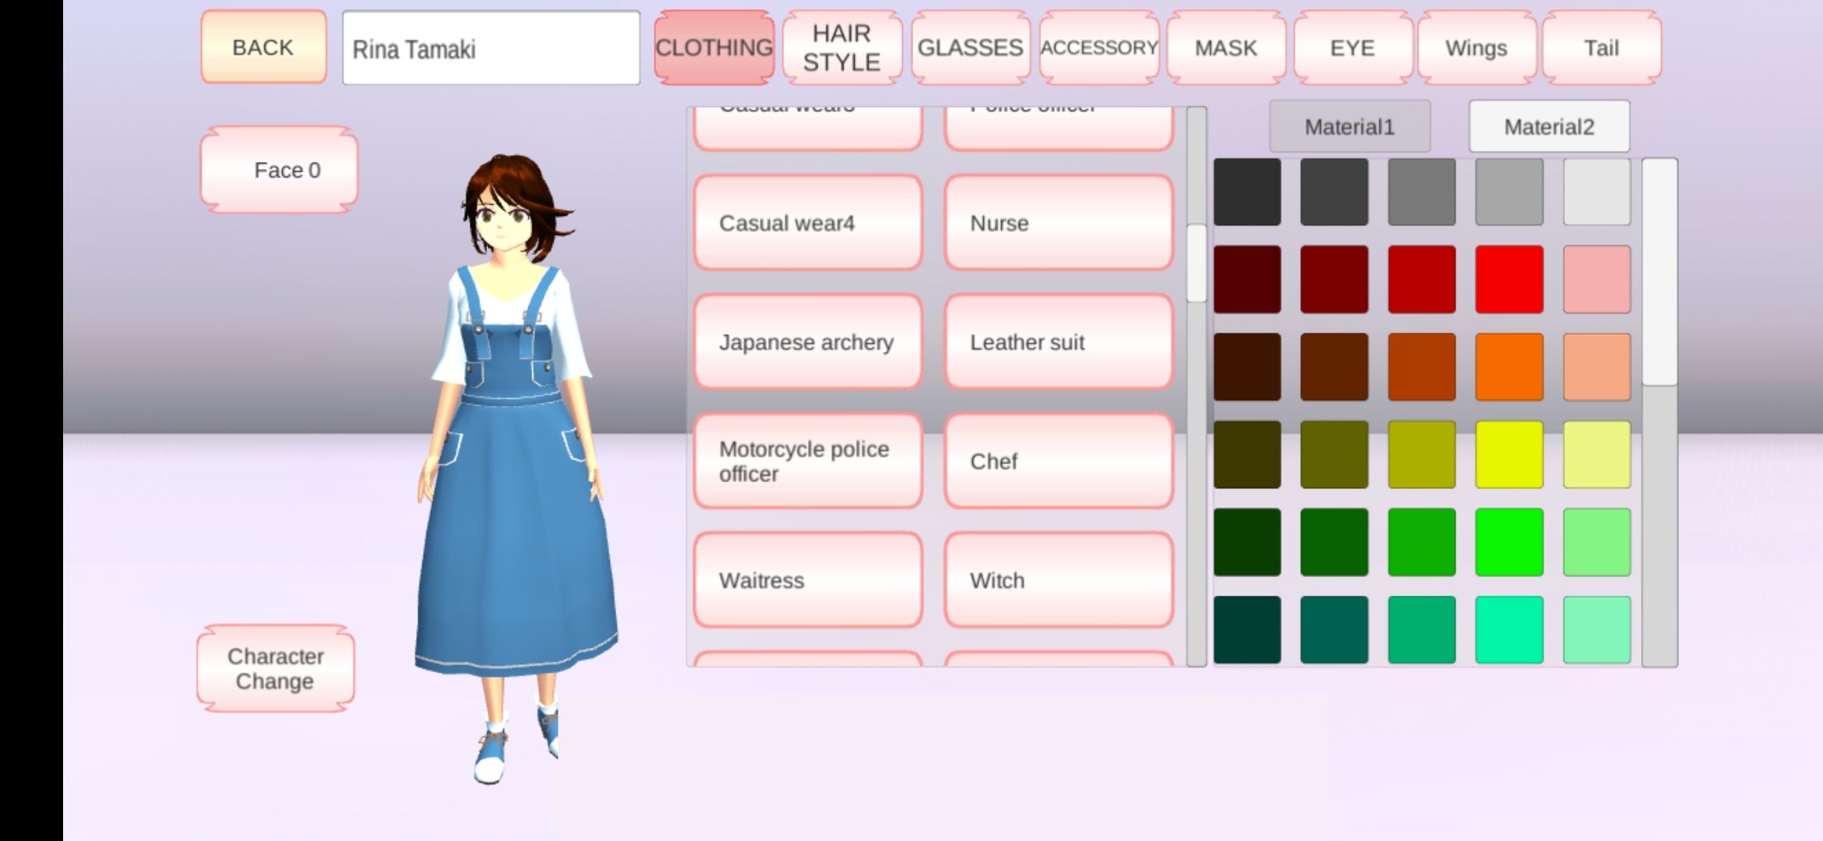Open the GLASSES category tab
The image size is (1823, 841).
point(970,48)
